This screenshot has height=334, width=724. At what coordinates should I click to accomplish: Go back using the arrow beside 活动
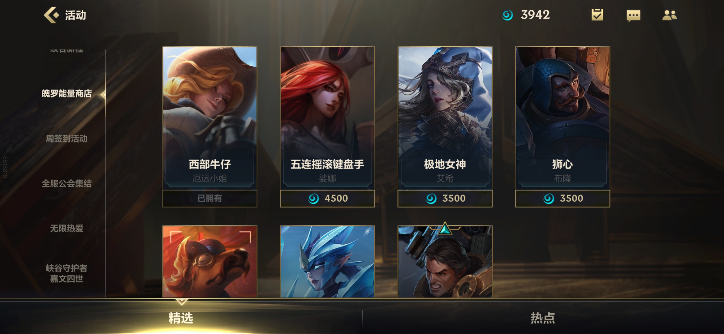click(51, 15)
